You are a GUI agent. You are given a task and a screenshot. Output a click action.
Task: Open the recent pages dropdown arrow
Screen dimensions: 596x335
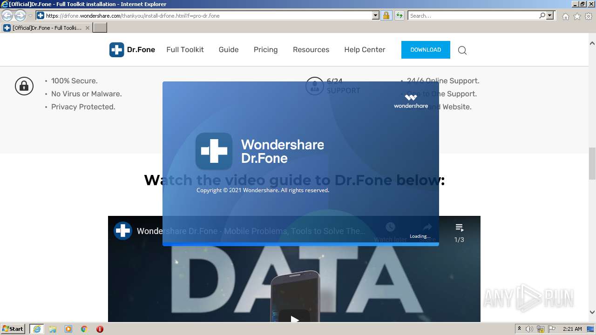(x=30, y=16)
